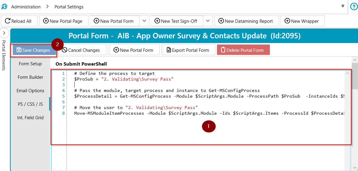Click line number 8 in gutter

point(63,113)
